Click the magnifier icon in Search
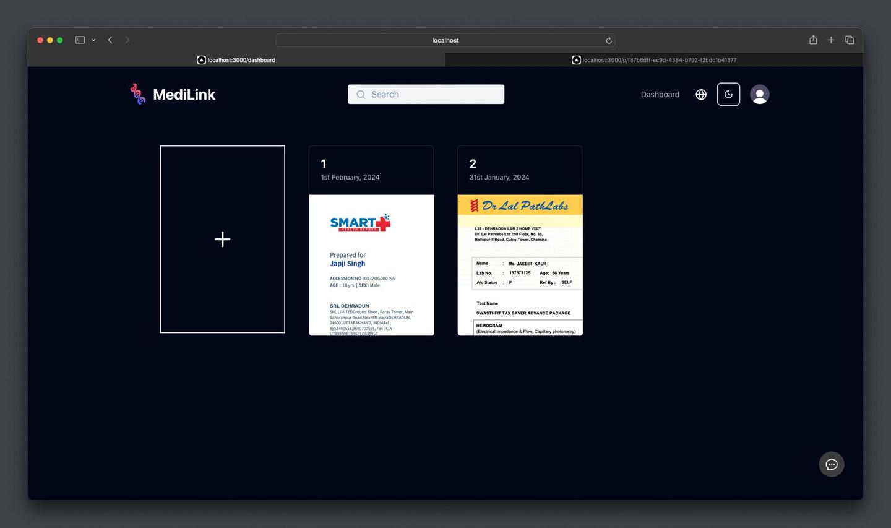 [x=361, y=95]
